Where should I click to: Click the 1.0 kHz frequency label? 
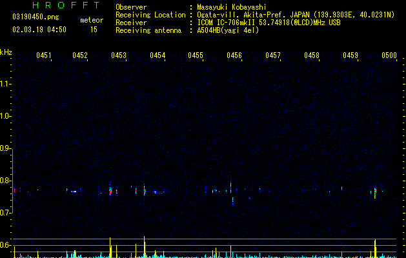(6, 116)
